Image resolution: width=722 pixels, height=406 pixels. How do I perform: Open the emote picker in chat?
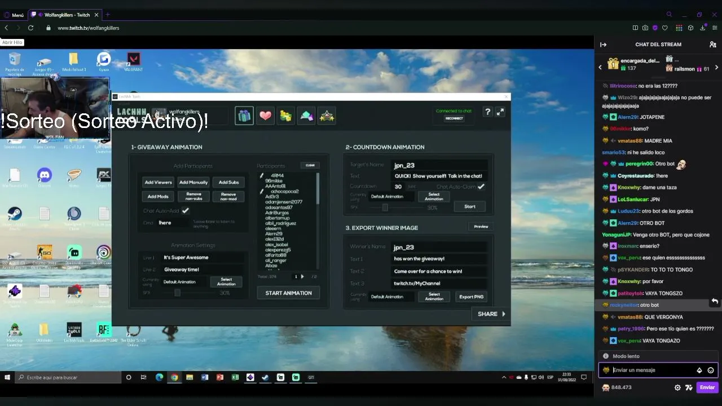[711, 370]
